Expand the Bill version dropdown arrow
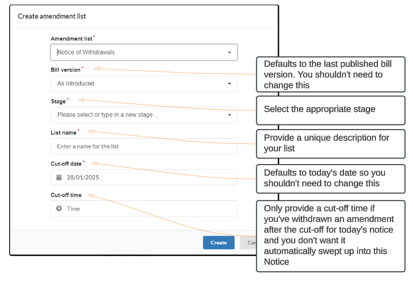This screenshot has width=413, height=284. [229, 84]
